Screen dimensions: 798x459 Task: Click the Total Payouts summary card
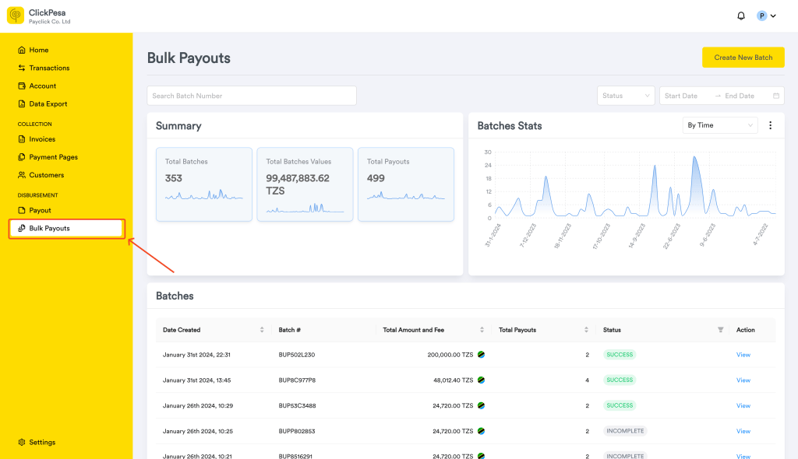(405, 184)
